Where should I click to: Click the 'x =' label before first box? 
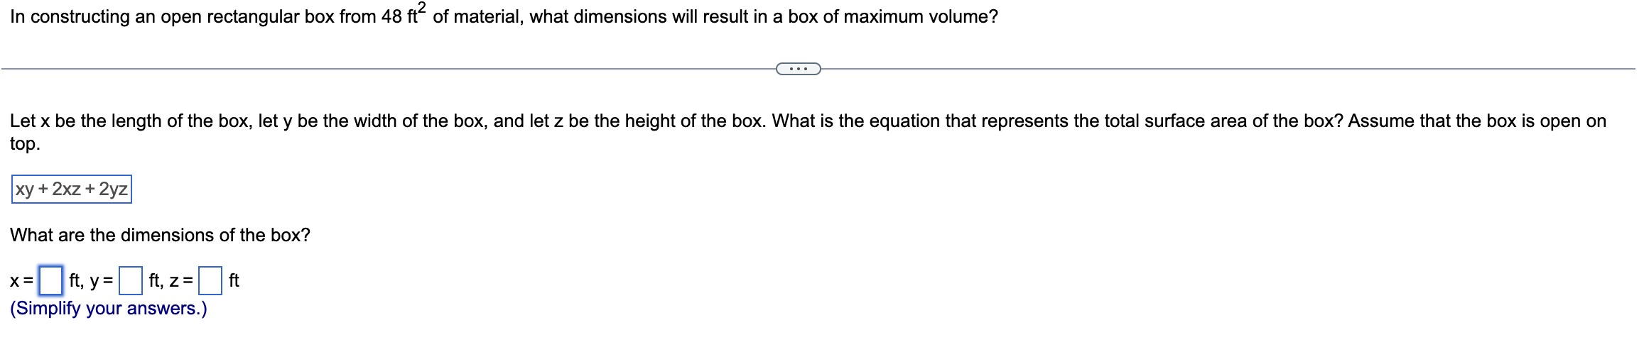pos(22,281)
